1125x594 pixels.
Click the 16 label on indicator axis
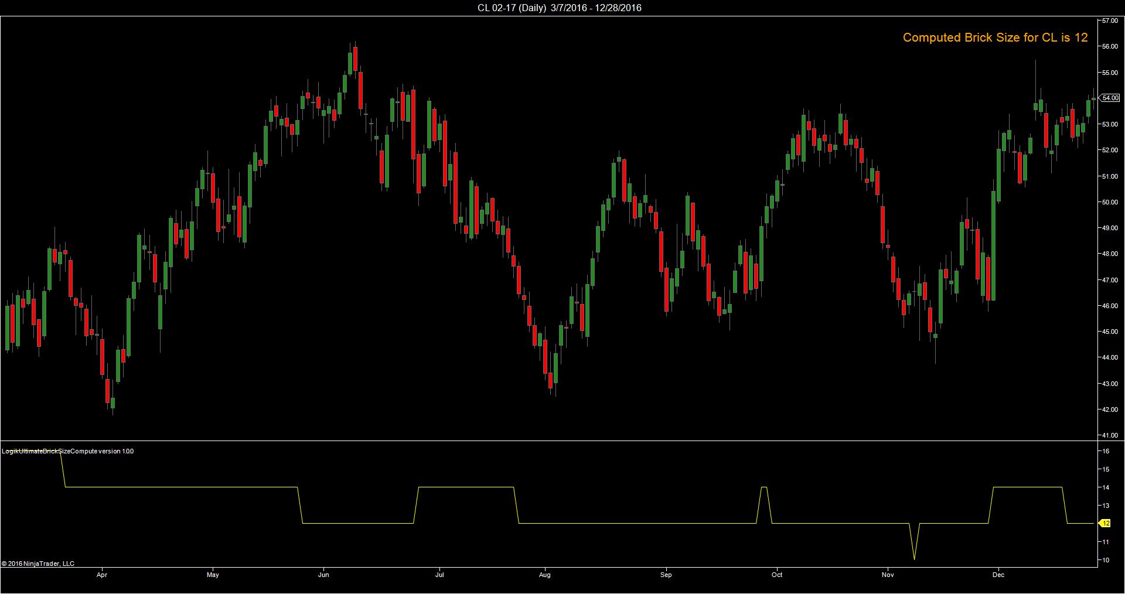tap(1106, 451)
